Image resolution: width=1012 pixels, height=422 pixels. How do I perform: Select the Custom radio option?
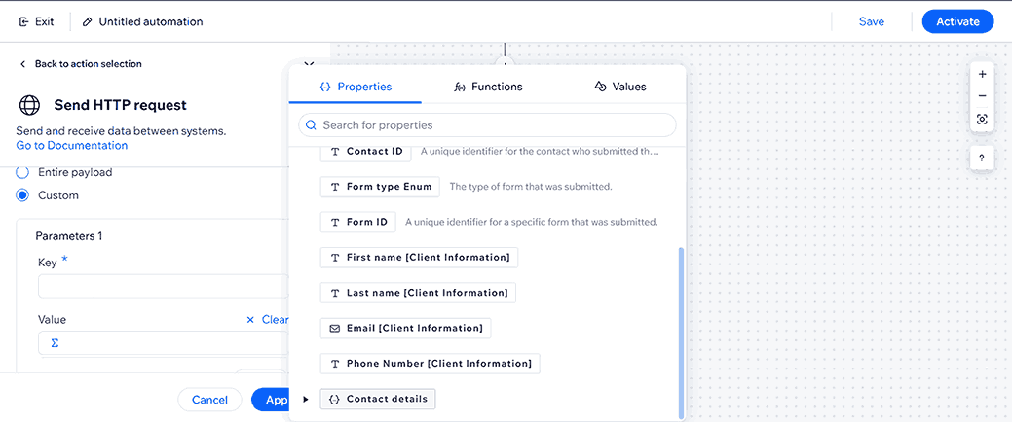pyautogui.click(x=22, y=195)
